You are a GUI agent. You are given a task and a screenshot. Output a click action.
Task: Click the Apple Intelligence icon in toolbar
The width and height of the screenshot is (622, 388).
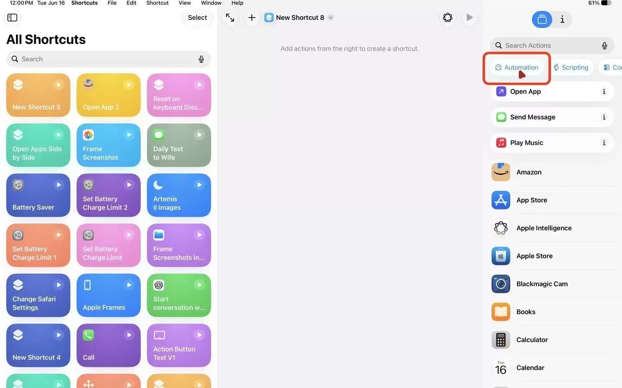[447, 18]
